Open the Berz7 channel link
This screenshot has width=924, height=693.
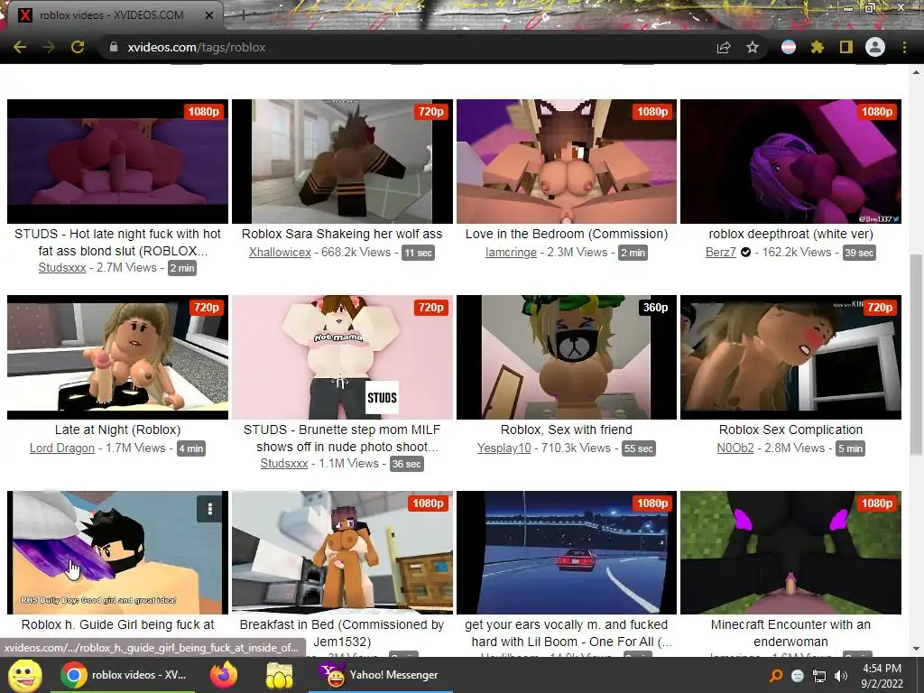721,253
